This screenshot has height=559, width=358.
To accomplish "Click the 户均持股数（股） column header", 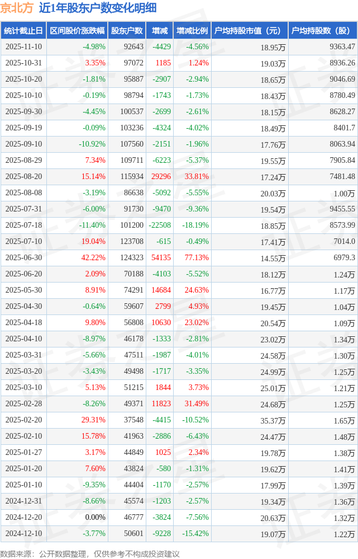I will (x=323, y=31).
